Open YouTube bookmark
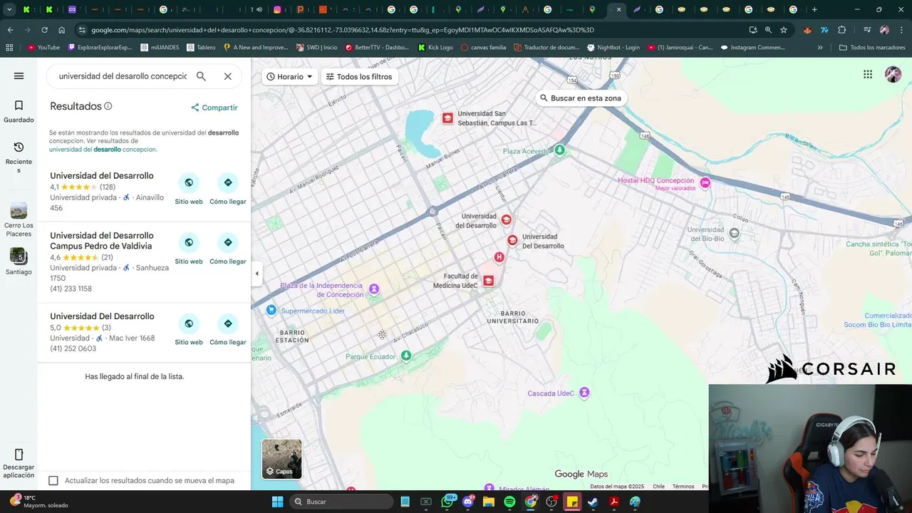This screenshot has width=912, height=513. coord(43,47)
